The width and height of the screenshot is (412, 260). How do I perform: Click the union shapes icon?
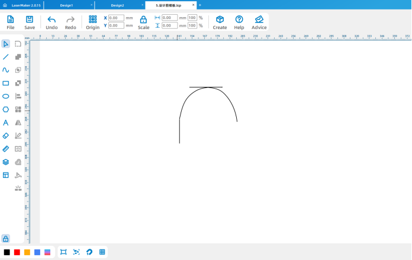pos(18,57)
